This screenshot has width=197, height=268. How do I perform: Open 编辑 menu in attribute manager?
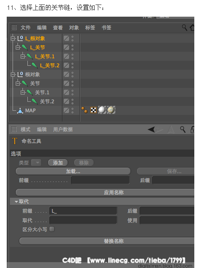pos(42,129)
